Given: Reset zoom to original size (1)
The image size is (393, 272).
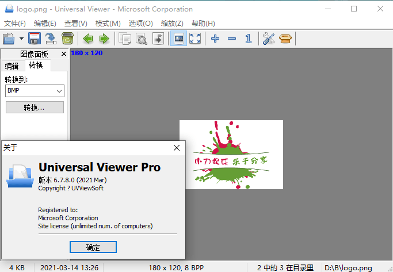Looking at the screenshot, I should (x=248, y=39).
